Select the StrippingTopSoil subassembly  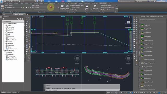(146, 86)
